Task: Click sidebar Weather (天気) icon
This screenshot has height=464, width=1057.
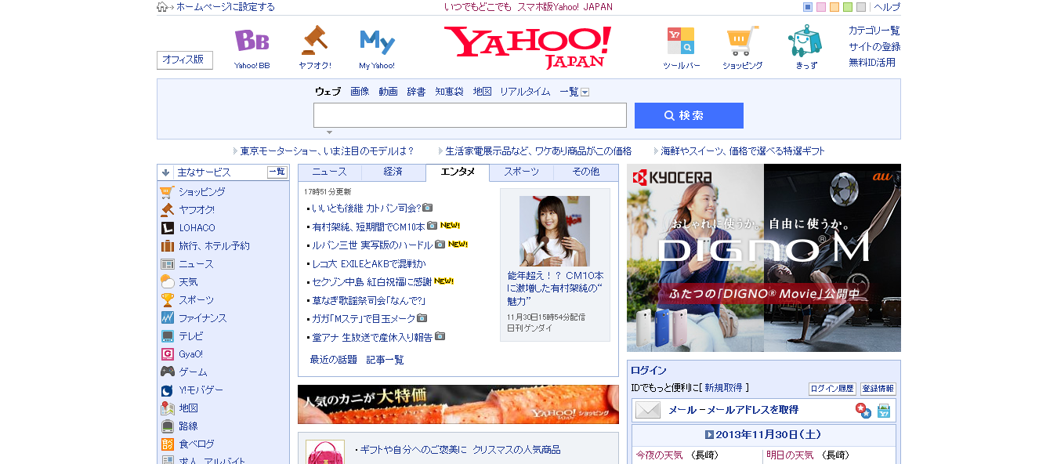Action: point(167,282)
